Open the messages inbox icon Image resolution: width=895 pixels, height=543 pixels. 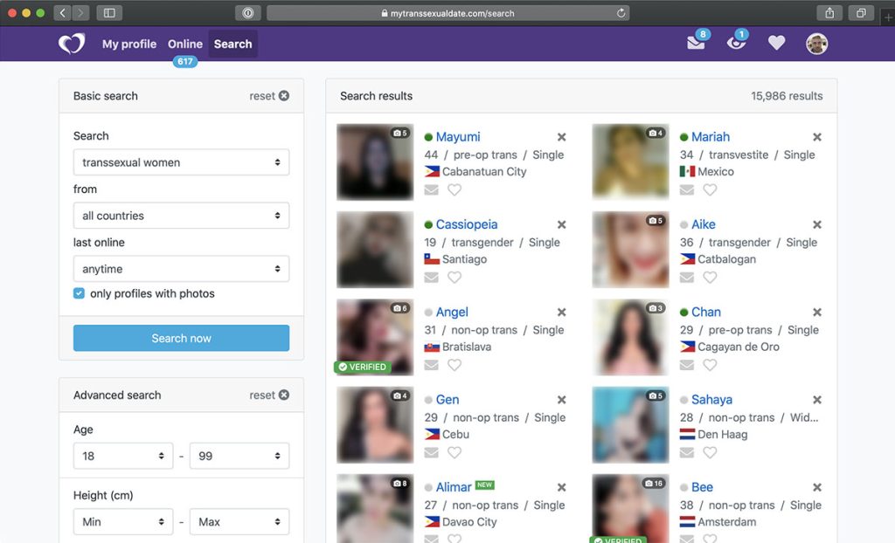tap(696, 44)
